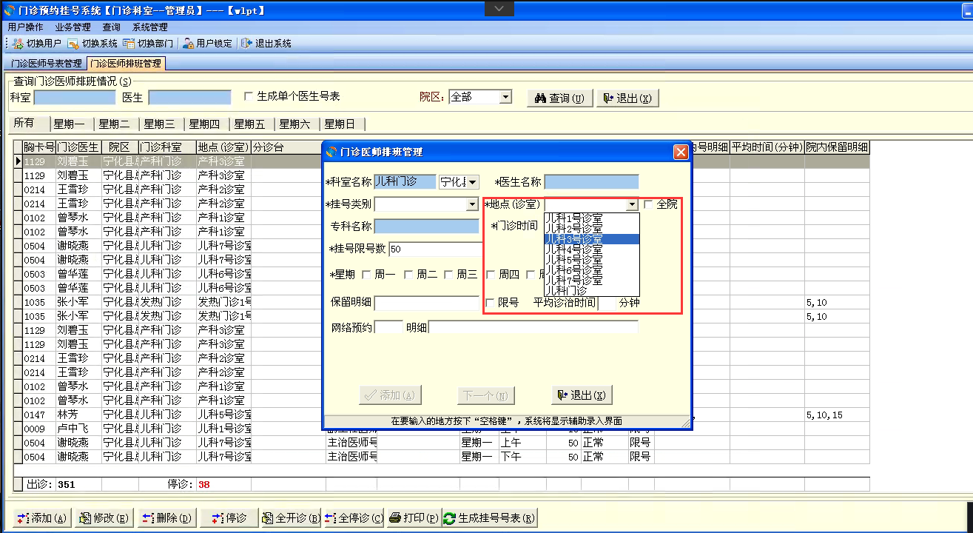The height and width of the screenshot is (533, 973).
Task: Focus the 医生名称 field in the dialog
Action: tap(590, 182)
